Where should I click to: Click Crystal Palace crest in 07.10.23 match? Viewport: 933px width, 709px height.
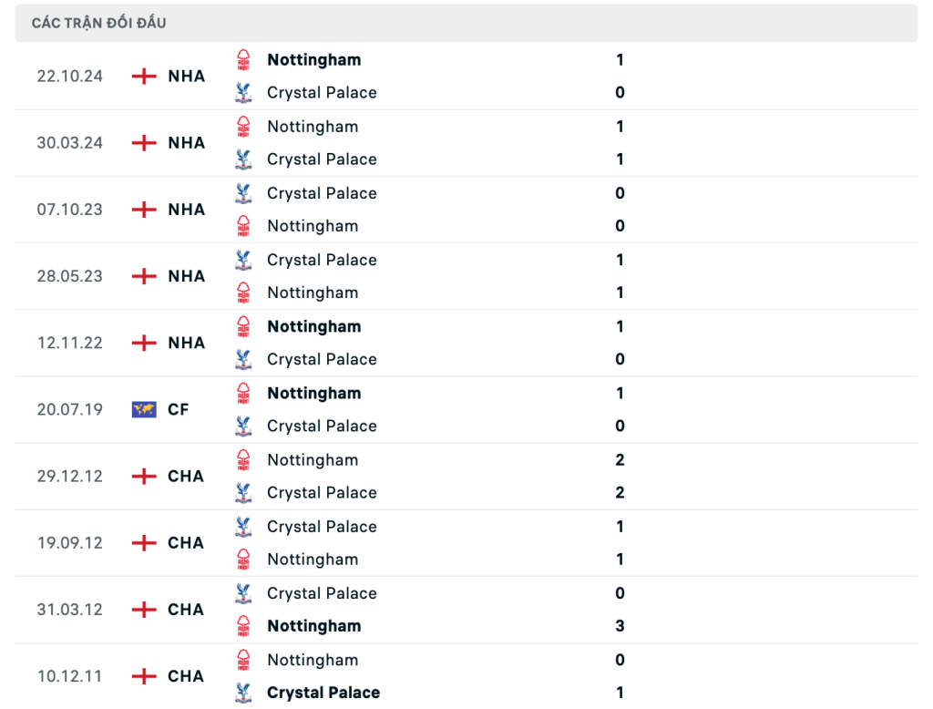pos(243,193)
